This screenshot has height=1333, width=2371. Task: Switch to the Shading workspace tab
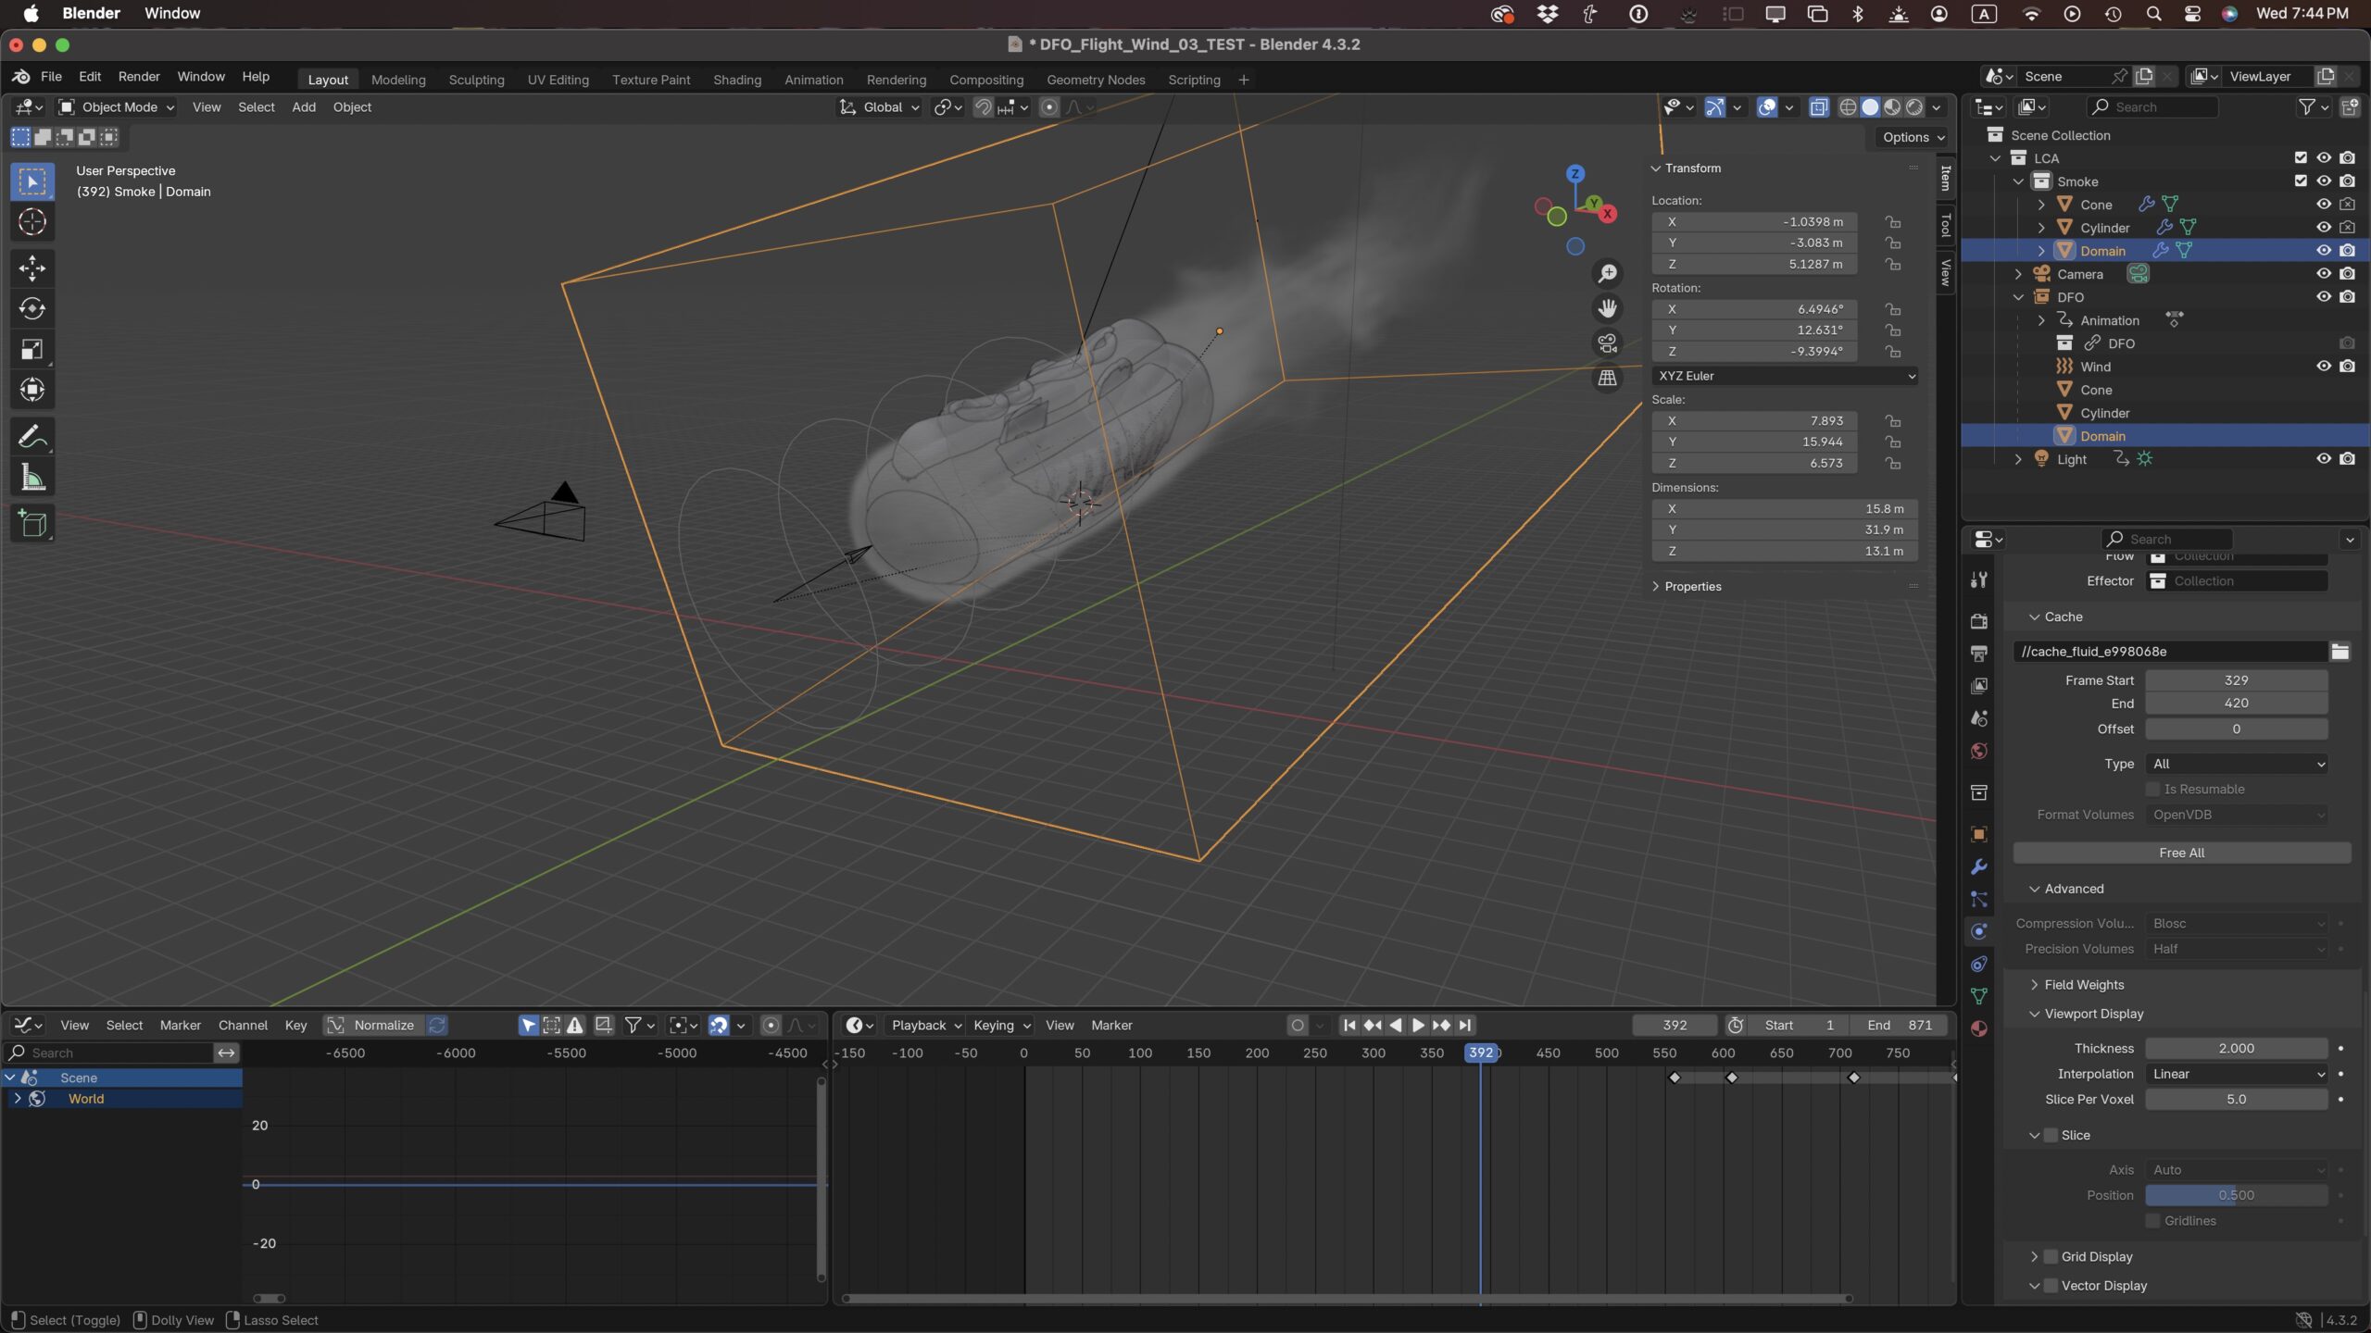point(735,80)
